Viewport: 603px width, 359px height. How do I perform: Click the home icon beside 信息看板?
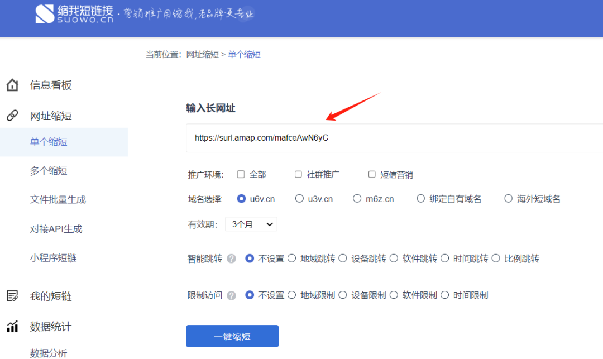click(12, 85)
